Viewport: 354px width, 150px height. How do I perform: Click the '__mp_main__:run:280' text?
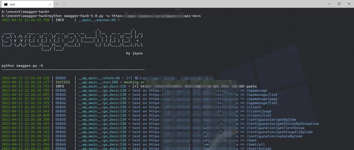[98, 82]
